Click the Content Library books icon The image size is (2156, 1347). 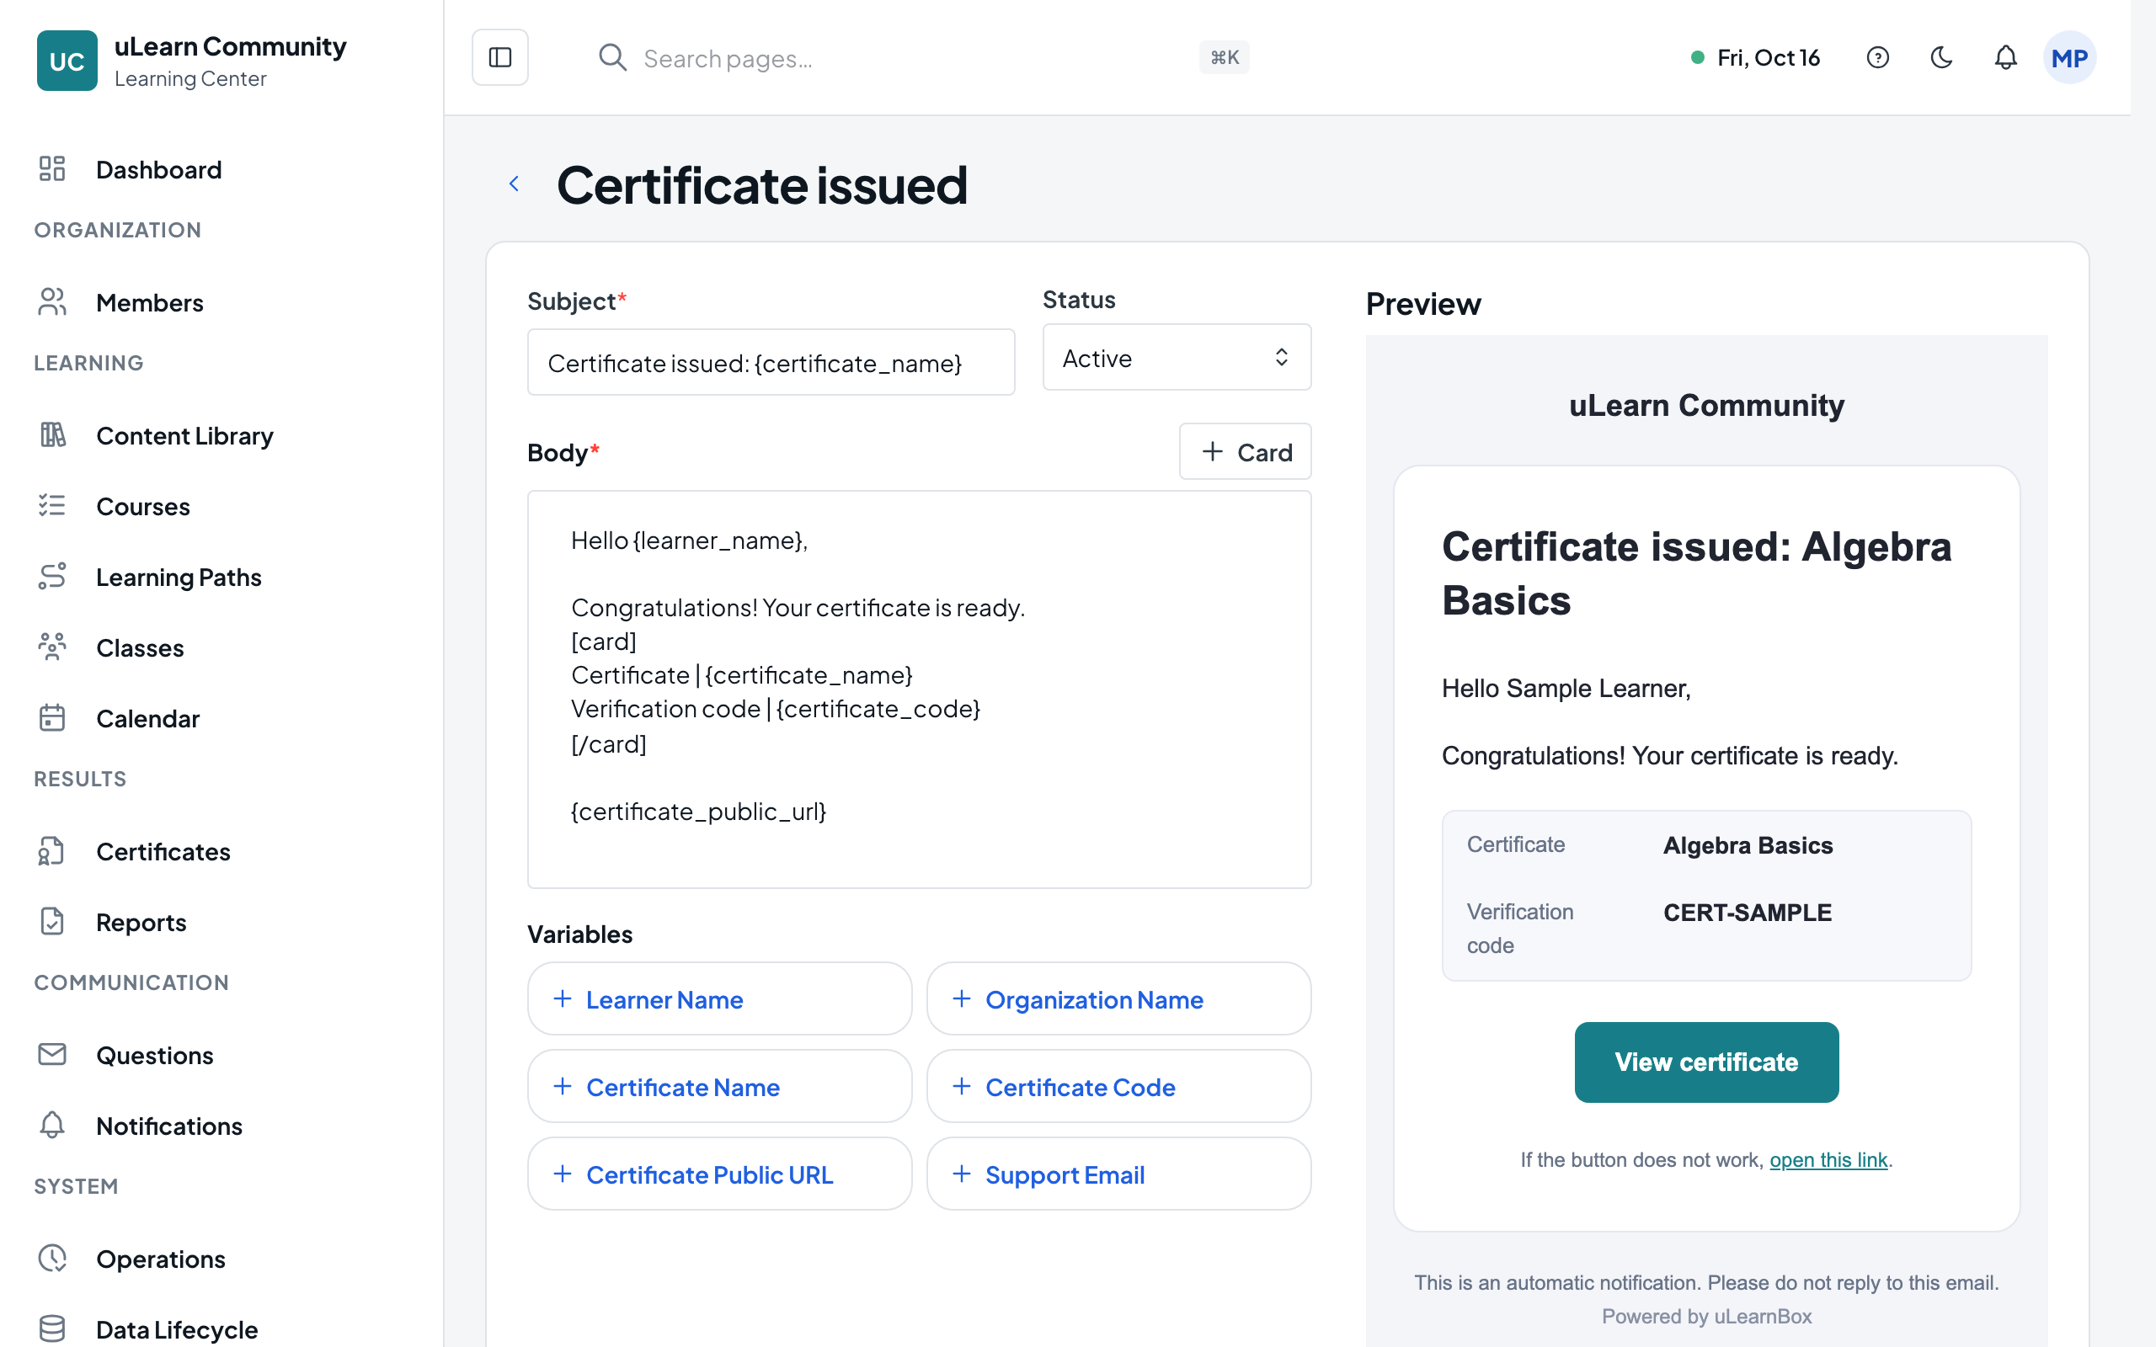52,434
